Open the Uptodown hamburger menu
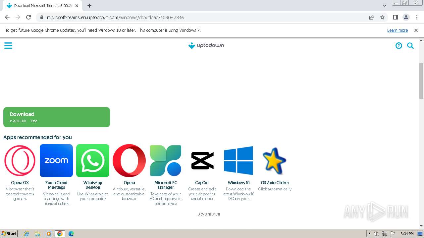424x238 pixels. [x=8, y=46]
